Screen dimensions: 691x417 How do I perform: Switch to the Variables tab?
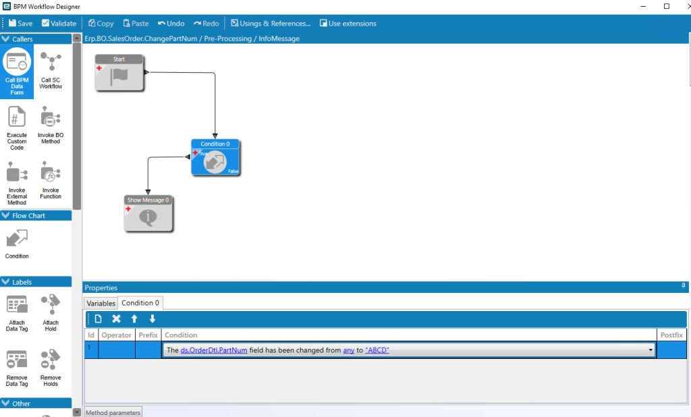pos(101,303)
